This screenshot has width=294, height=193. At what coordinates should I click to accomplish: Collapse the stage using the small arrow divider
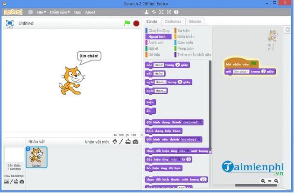[x=142, y=135]
